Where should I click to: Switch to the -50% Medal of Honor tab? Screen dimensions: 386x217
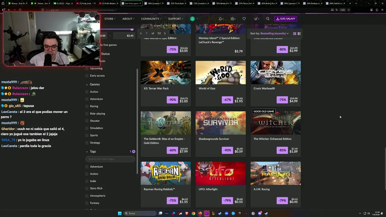click(x=222, y=3)
